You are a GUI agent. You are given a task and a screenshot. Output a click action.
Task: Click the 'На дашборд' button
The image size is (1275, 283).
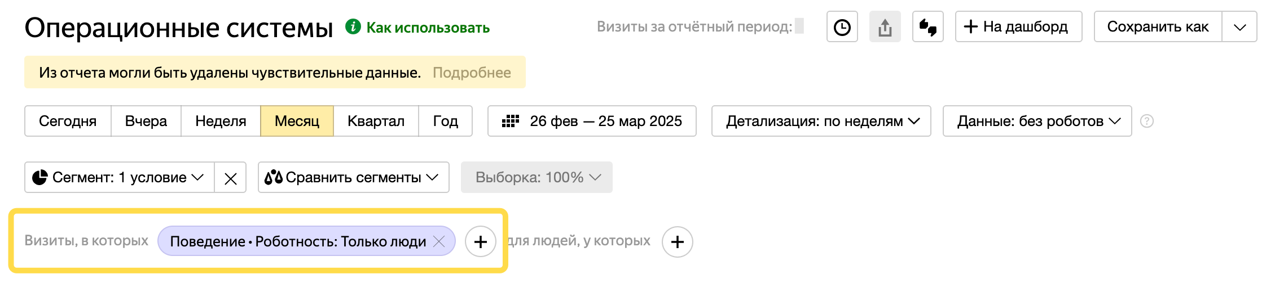[x=1018, y=27]
